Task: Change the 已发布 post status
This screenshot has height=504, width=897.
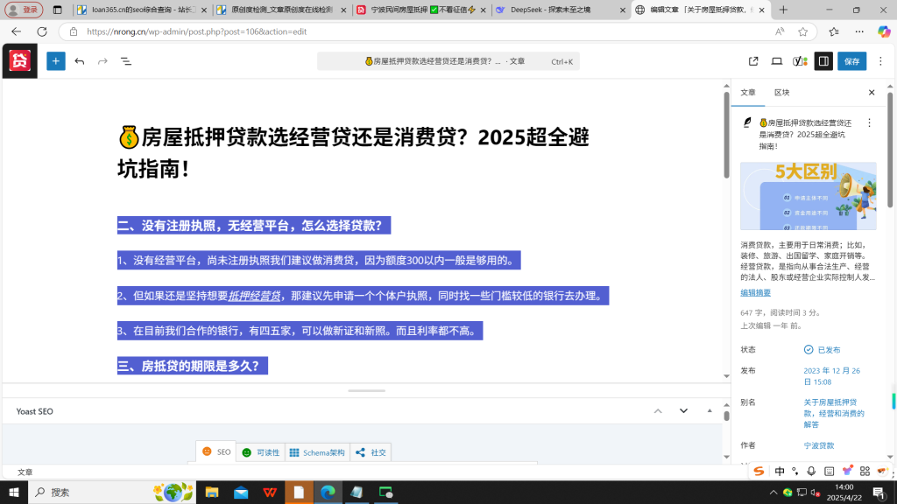Action: 822,350
